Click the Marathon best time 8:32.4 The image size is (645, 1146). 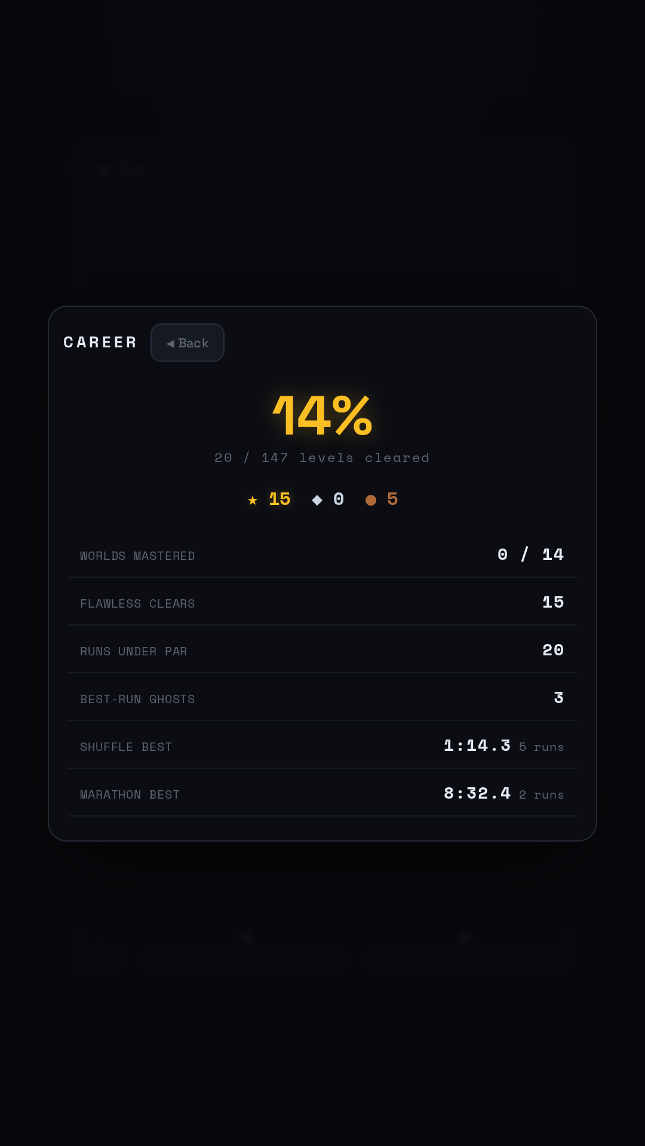click(477, 793)
